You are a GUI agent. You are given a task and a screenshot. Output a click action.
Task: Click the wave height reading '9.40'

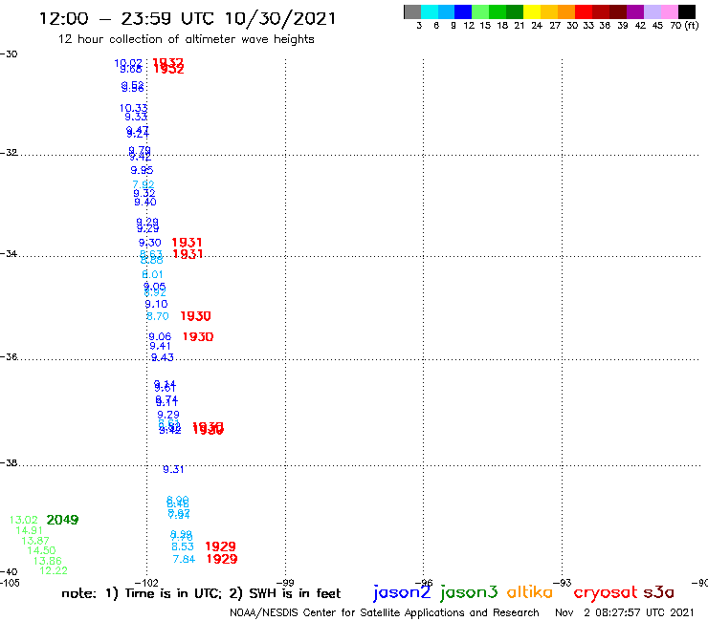click(144, 202)
